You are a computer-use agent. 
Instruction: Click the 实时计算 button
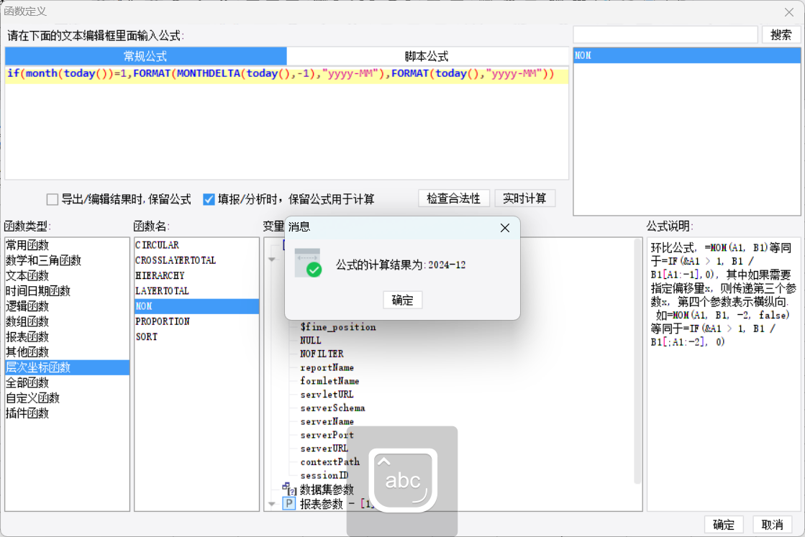click(524, 198)
